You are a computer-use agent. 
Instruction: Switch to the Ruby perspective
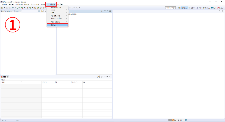221,8
